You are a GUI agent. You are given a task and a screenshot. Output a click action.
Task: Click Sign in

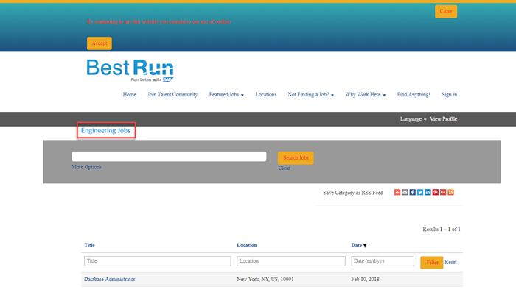tap(449, 95)
